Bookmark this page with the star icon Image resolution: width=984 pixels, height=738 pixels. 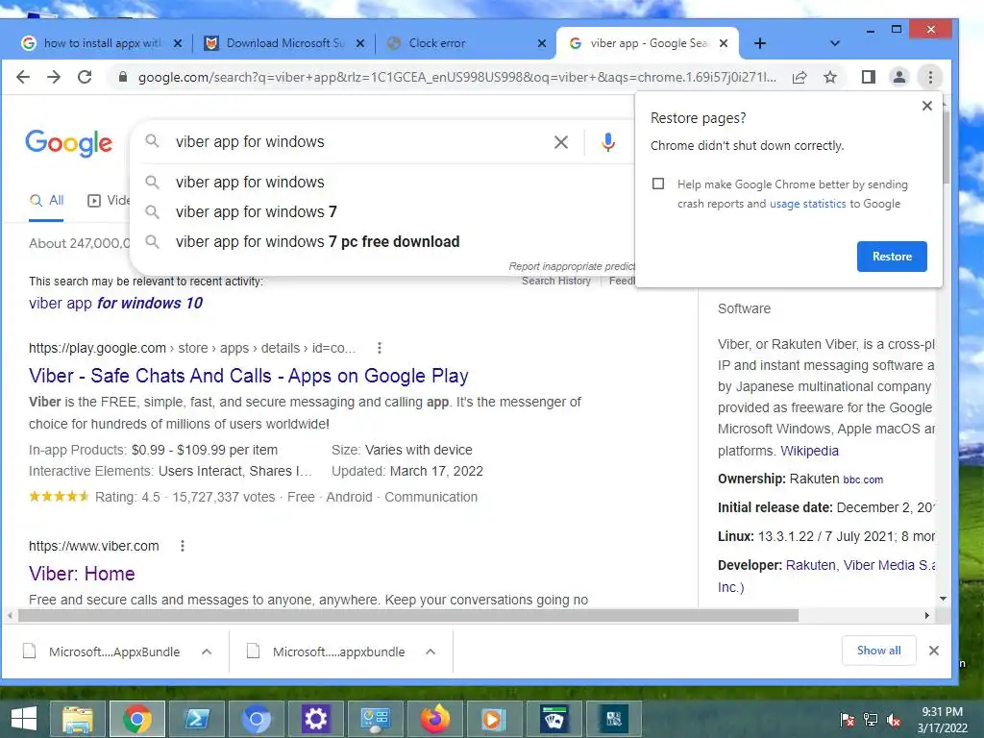click(x=830, y=77)
